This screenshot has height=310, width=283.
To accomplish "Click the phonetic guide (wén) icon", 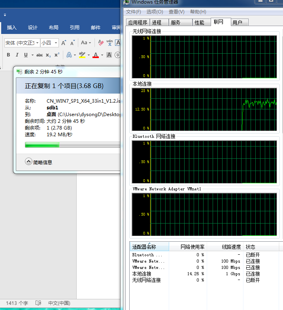I will (109, 43).
